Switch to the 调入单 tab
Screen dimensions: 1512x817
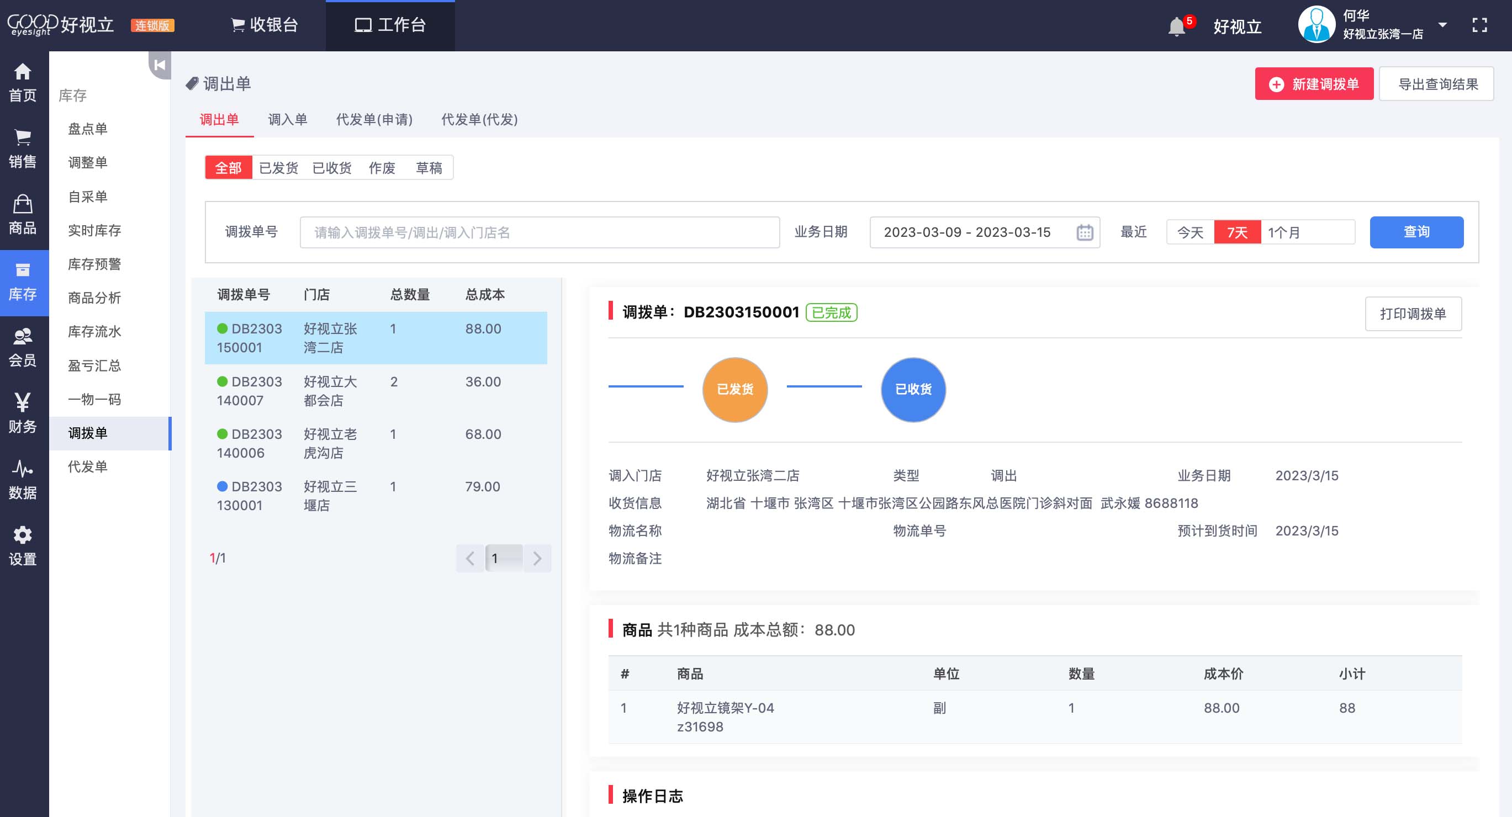point(288,120)
